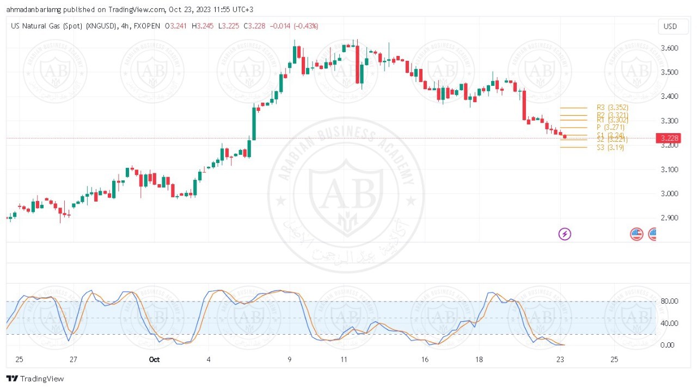Image resolution: width=697 pixels, height=389 pixels.
Task: Click the close value C3.228
Action: [254, 26]
